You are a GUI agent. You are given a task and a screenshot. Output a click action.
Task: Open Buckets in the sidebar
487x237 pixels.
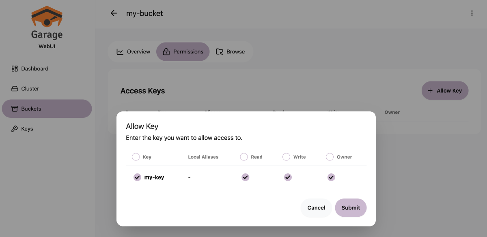click(47, 109)
